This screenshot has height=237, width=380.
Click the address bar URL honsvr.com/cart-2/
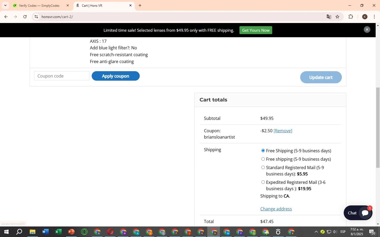tap(57, 17)
